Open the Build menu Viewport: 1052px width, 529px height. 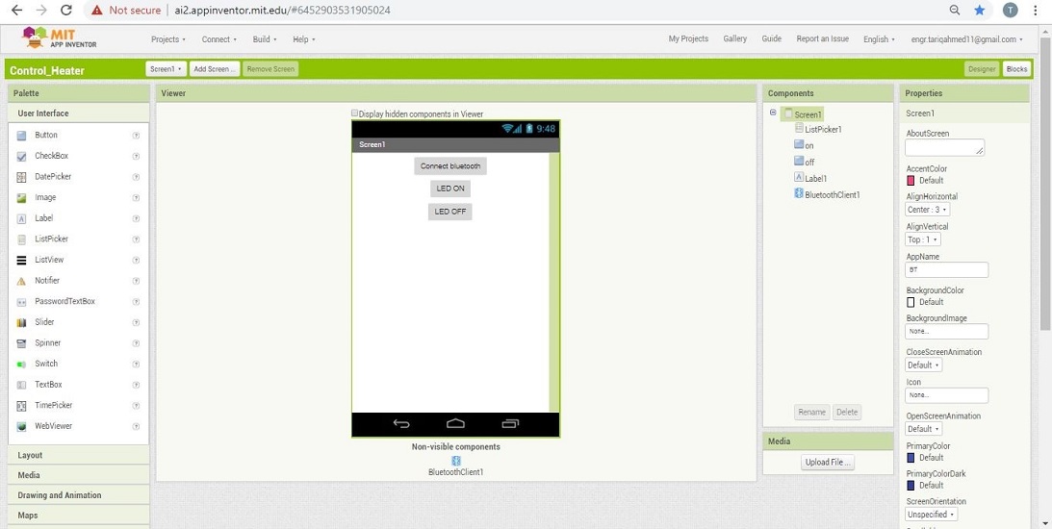click(x=265, y=39)
